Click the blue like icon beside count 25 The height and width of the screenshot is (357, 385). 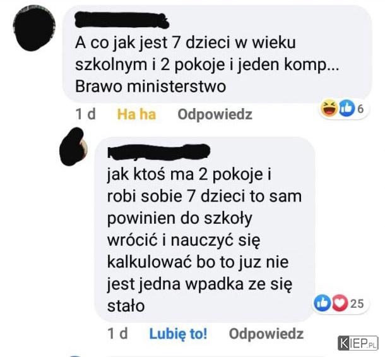[322, 303]
